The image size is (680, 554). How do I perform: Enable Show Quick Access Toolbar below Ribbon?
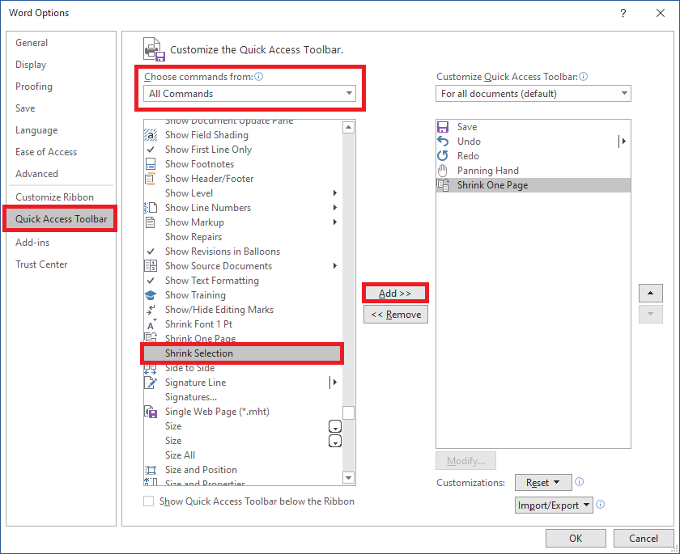[149, 501]
